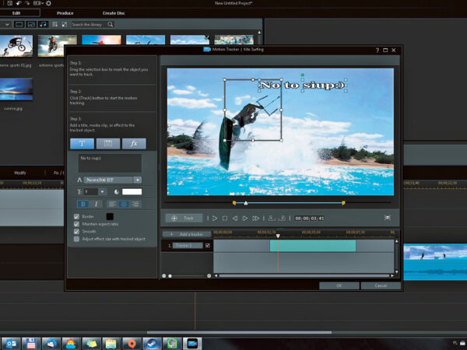Image resolution: width=467 pixels, height=350 pixels.
Task: Switch to the Produce tab
Action: coord(65,13)
